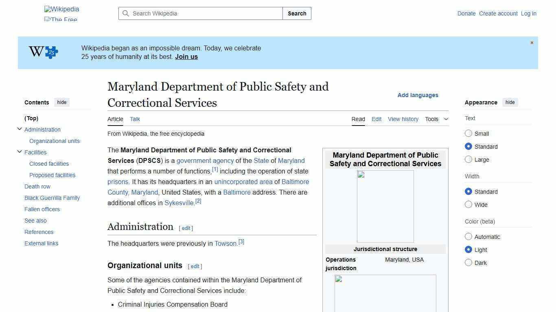Hide the Contents sidebar

point(61,102)
